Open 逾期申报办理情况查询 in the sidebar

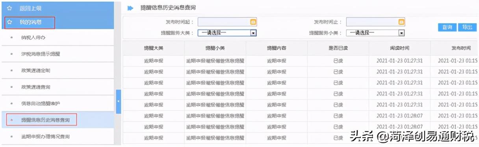pos(45,136)
